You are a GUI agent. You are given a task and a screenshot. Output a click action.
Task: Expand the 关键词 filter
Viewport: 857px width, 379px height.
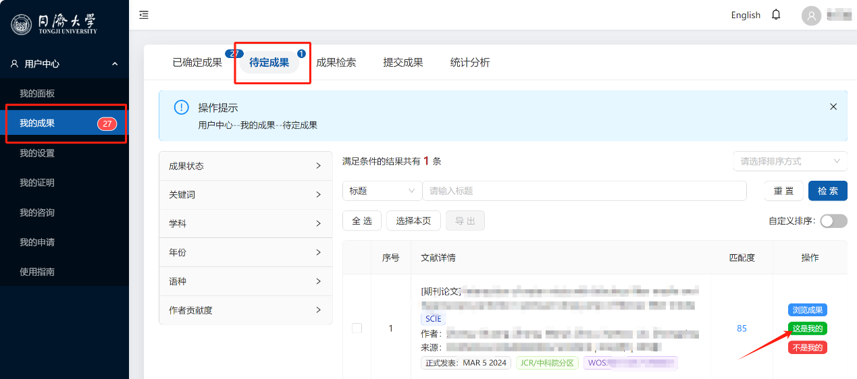(245, 195)
